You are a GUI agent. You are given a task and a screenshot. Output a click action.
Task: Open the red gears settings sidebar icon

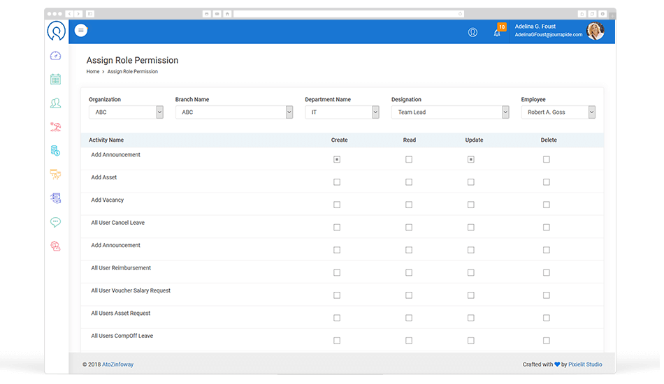pos(55,246)
